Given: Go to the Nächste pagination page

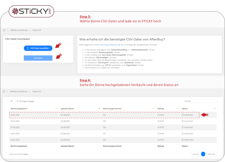Looking at the screenshot, I should 211,154.
